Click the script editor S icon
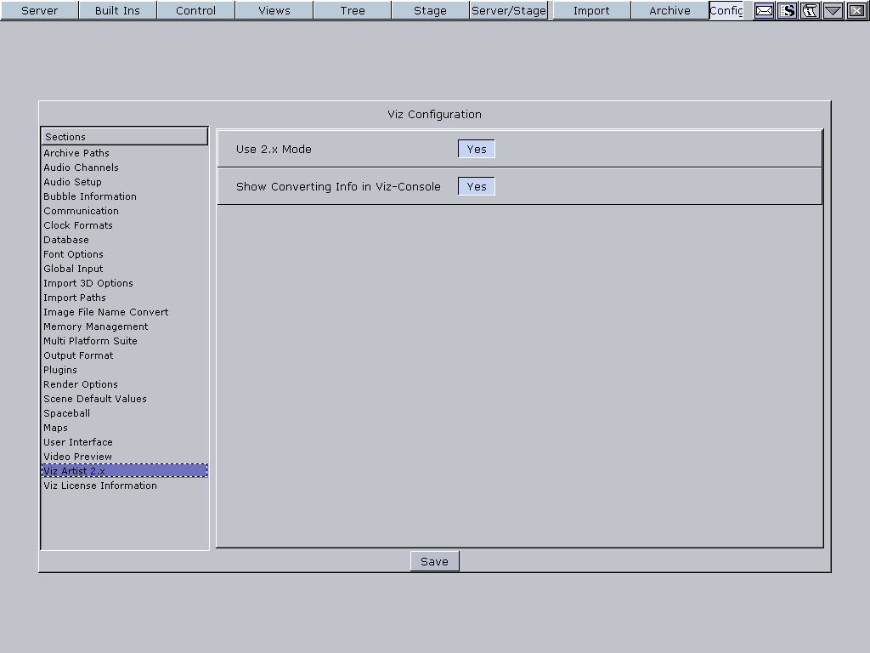The image size is (870, 653). point(787,11)
